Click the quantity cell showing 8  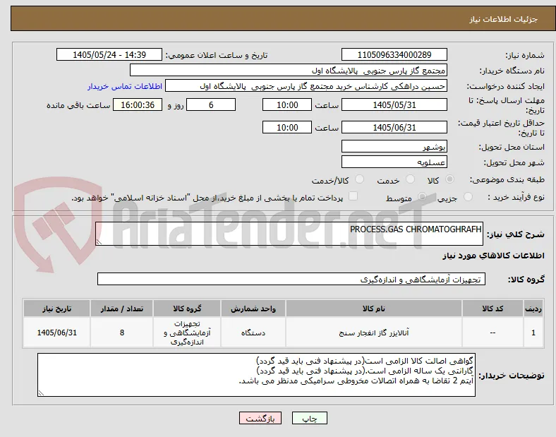122,333
